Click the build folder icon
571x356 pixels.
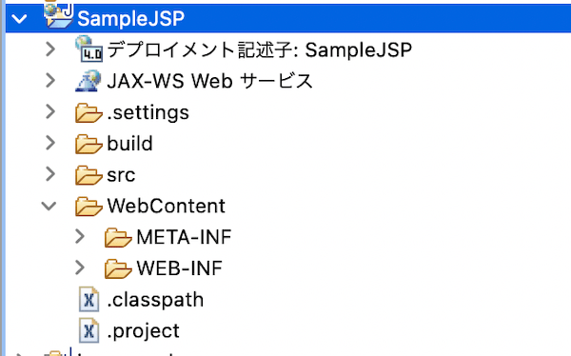pyautogui.click(x=89, y=144)
